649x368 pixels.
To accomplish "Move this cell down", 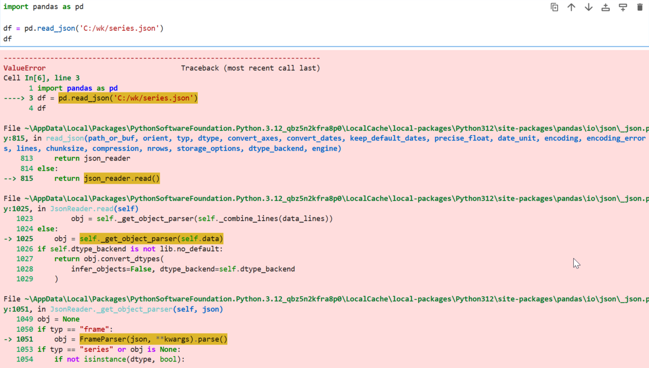I will coord(588,7).
